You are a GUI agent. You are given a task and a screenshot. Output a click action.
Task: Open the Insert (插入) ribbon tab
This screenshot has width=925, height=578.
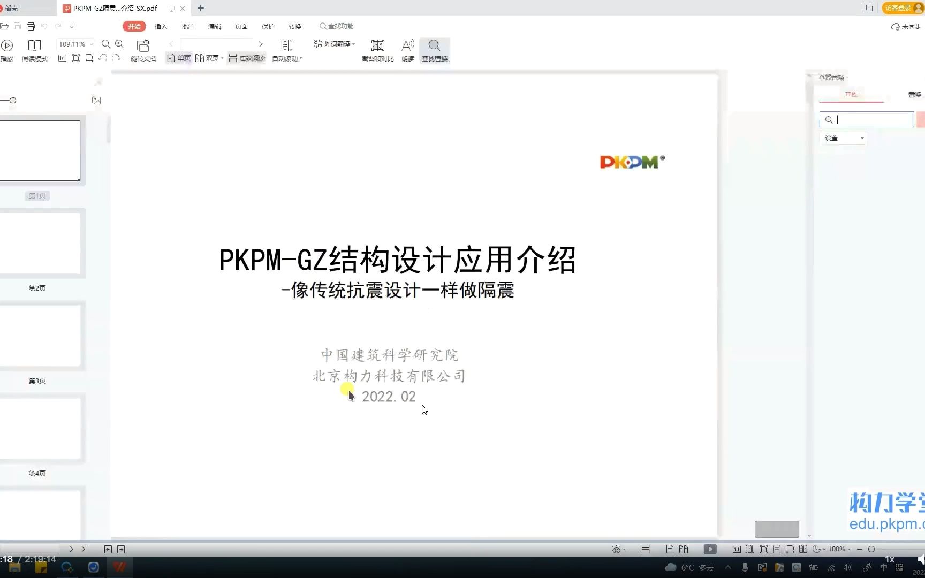(161, 26)
